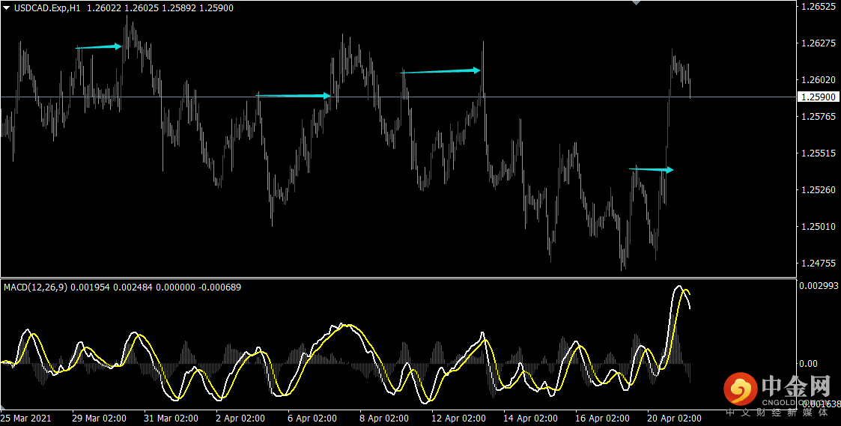Viewport: 841px width, 426px height.
Task: Select the cyan arrow near the 20 Apr rally
Action: 651,169
